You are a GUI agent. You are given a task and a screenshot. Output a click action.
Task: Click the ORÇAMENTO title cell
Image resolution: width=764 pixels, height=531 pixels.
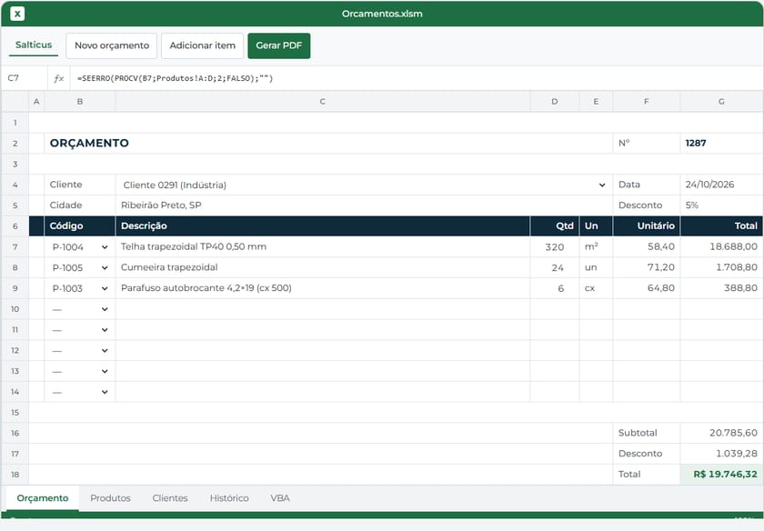coord(328,144)
